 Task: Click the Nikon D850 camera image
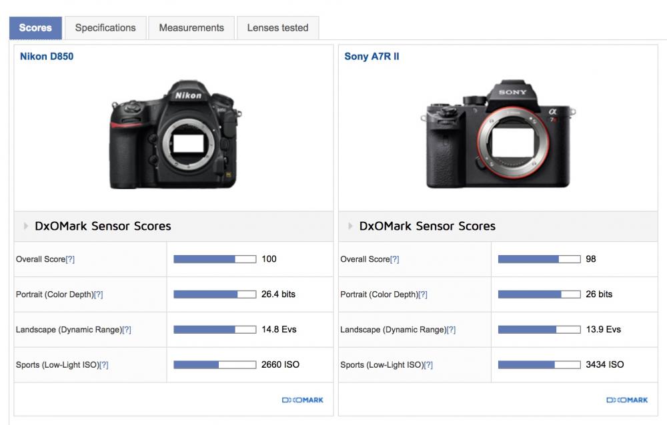tap(175, 135)
